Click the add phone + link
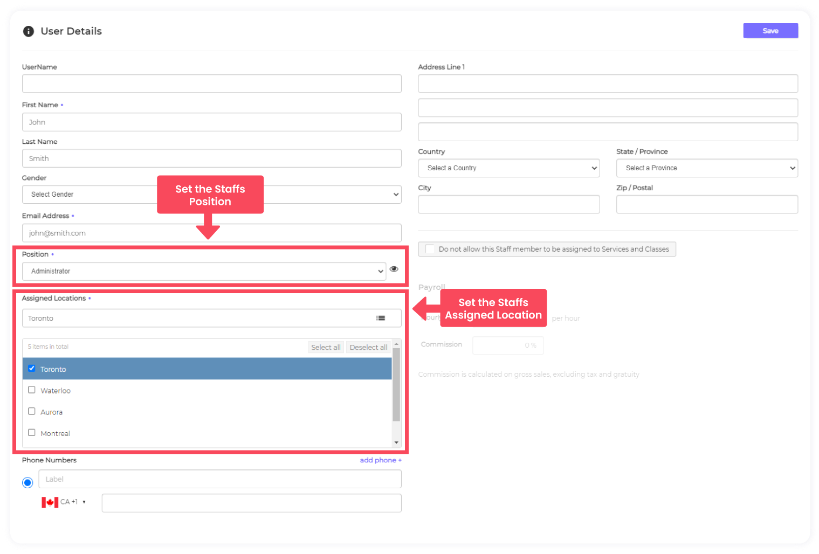This screenshot has height=554, width=819. click(x=380, y=460)
